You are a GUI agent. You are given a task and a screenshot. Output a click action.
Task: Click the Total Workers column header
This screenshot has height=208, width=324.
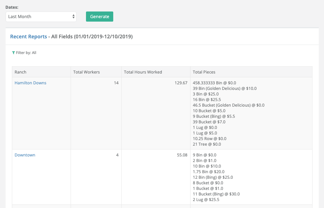86,72
